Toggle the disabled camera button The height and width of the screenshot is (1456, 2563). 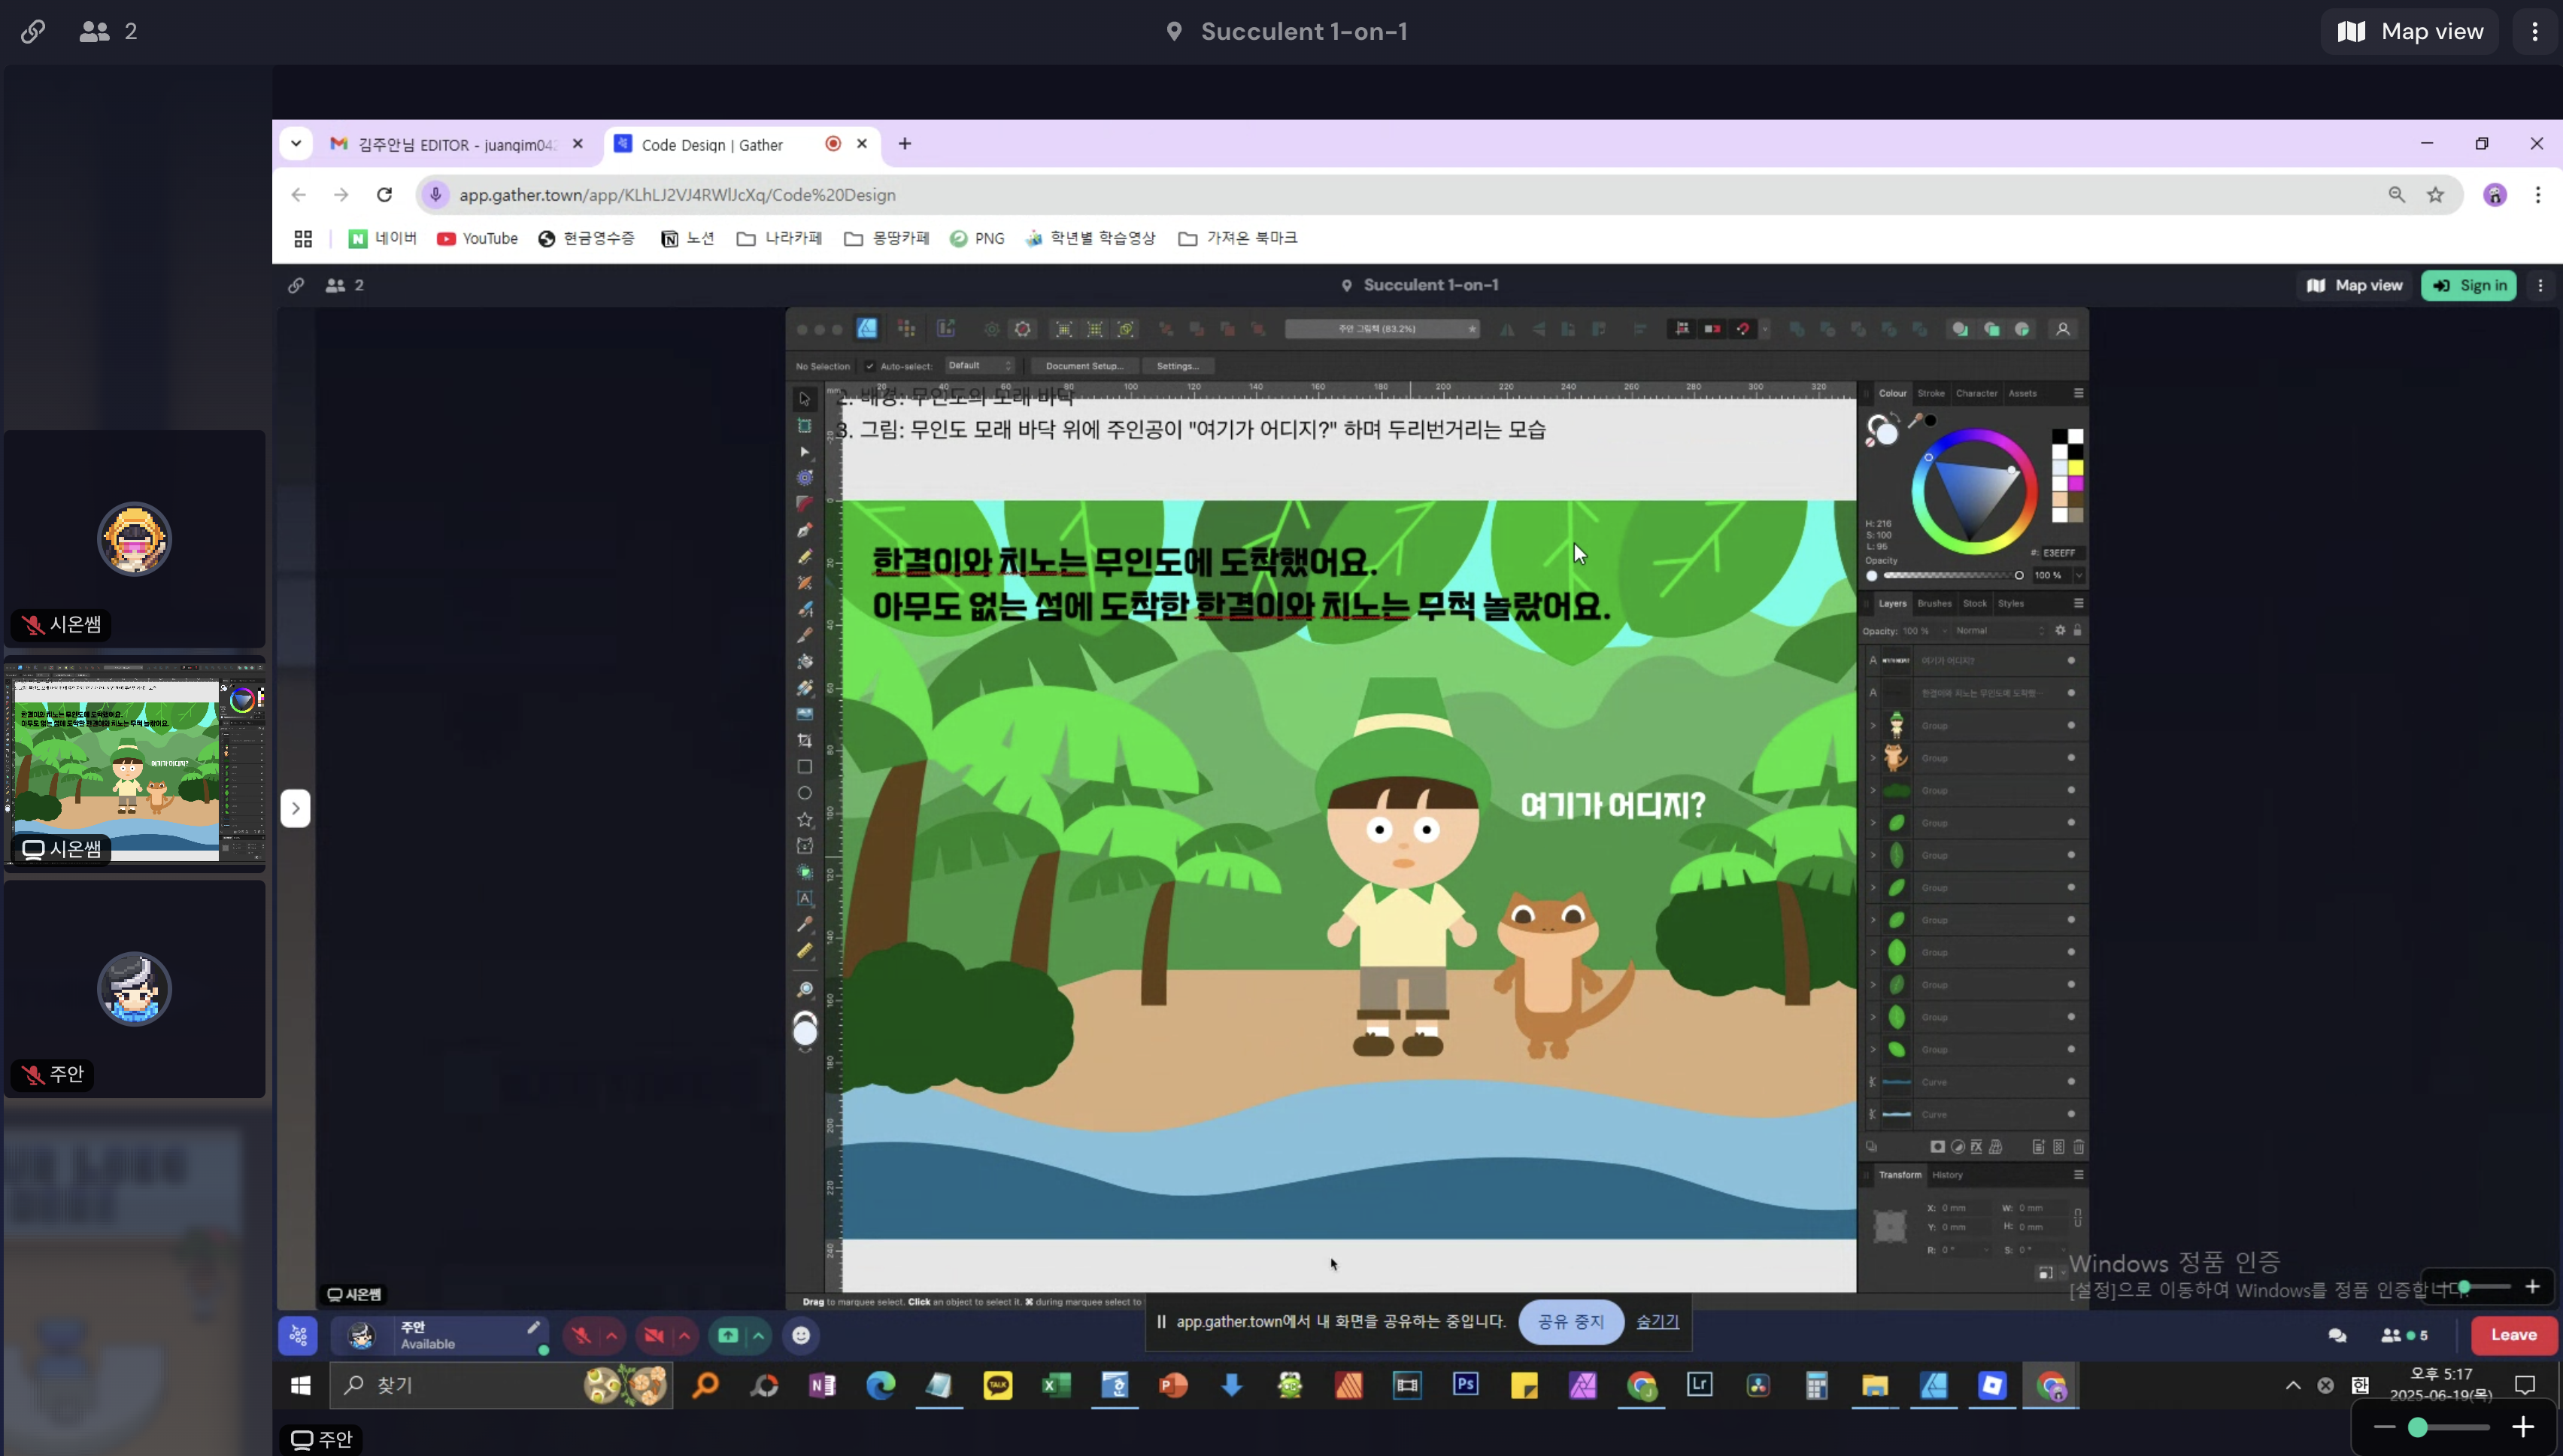click(654, 1336)
